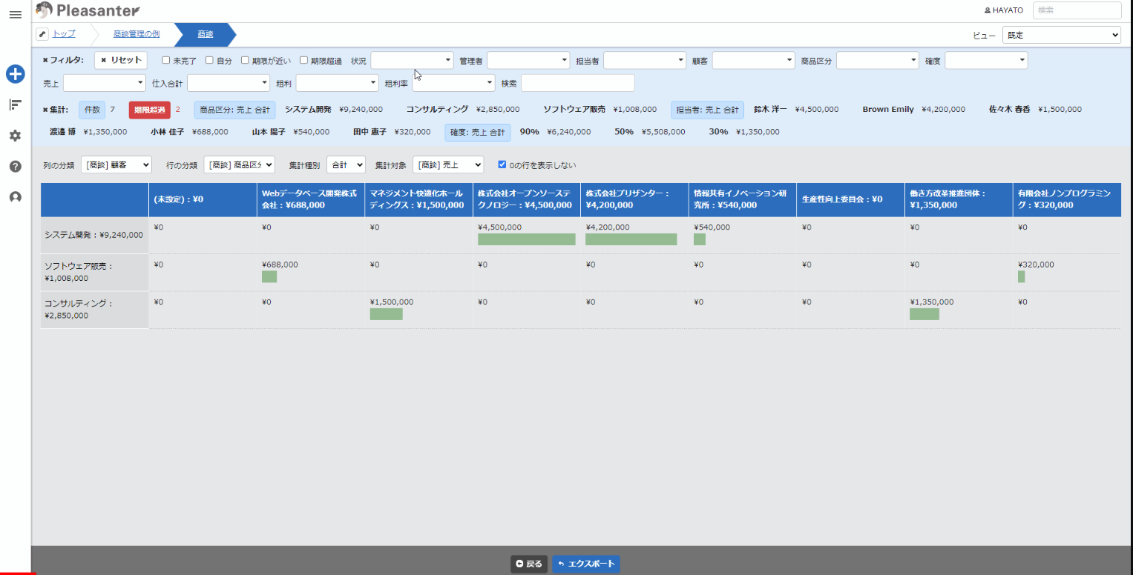Image resolution: width=1133 pixels, height=575 pixels.
Task: Expand the 状況 filter dropdown
Action: pos(412,61)
